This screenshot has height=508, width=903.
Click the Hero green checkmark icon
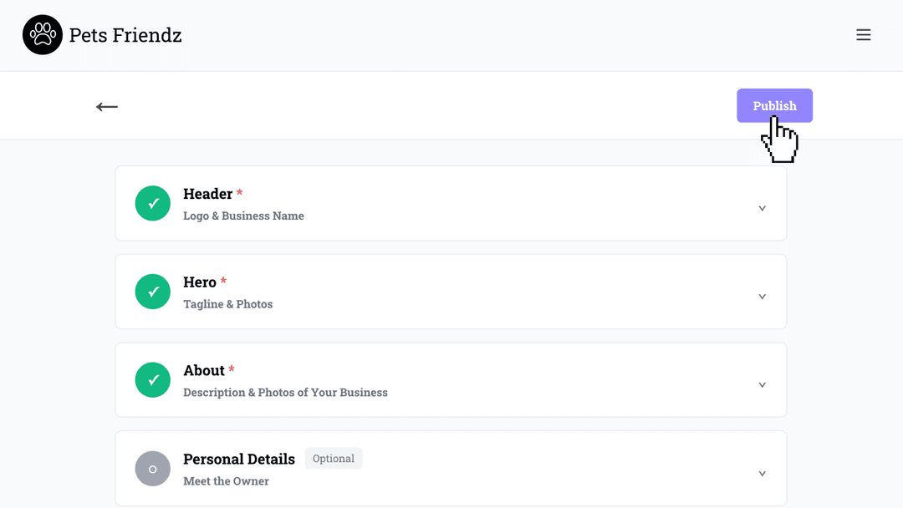coord(153,292)
